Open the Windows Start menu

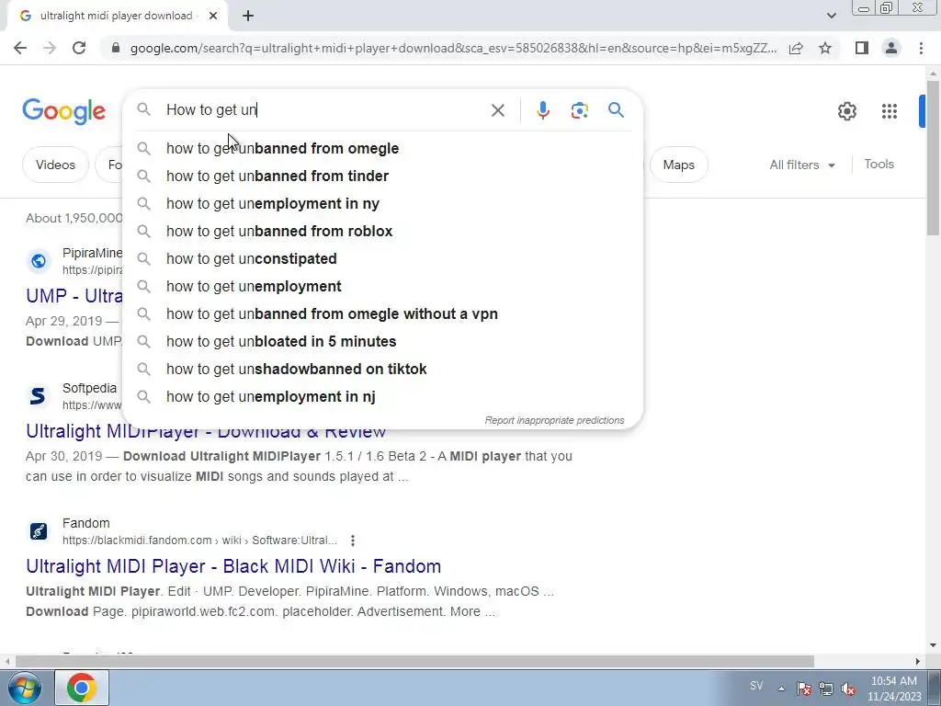coord(25,688)
